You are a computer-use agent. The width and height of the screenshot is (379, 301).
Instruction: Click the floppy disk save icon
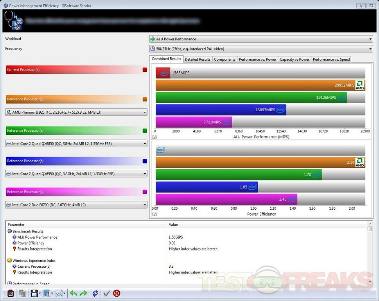pos(34,293)
